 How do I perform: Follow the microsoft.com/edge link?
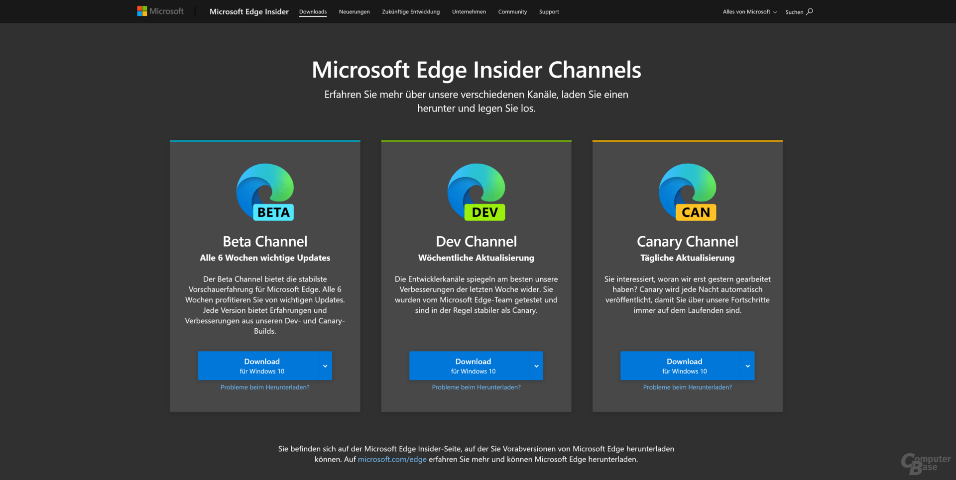click(392, 459)
